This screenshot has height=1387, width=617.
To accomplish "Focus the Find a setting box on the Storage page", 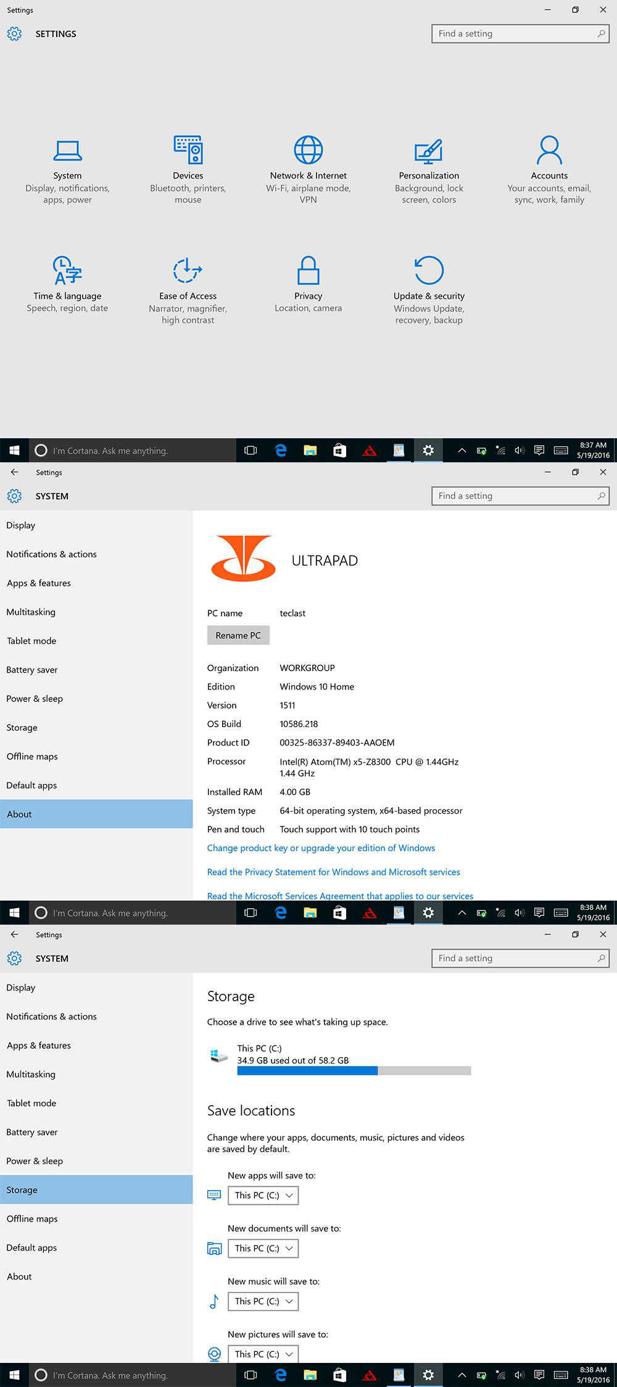I will point(520,958).
